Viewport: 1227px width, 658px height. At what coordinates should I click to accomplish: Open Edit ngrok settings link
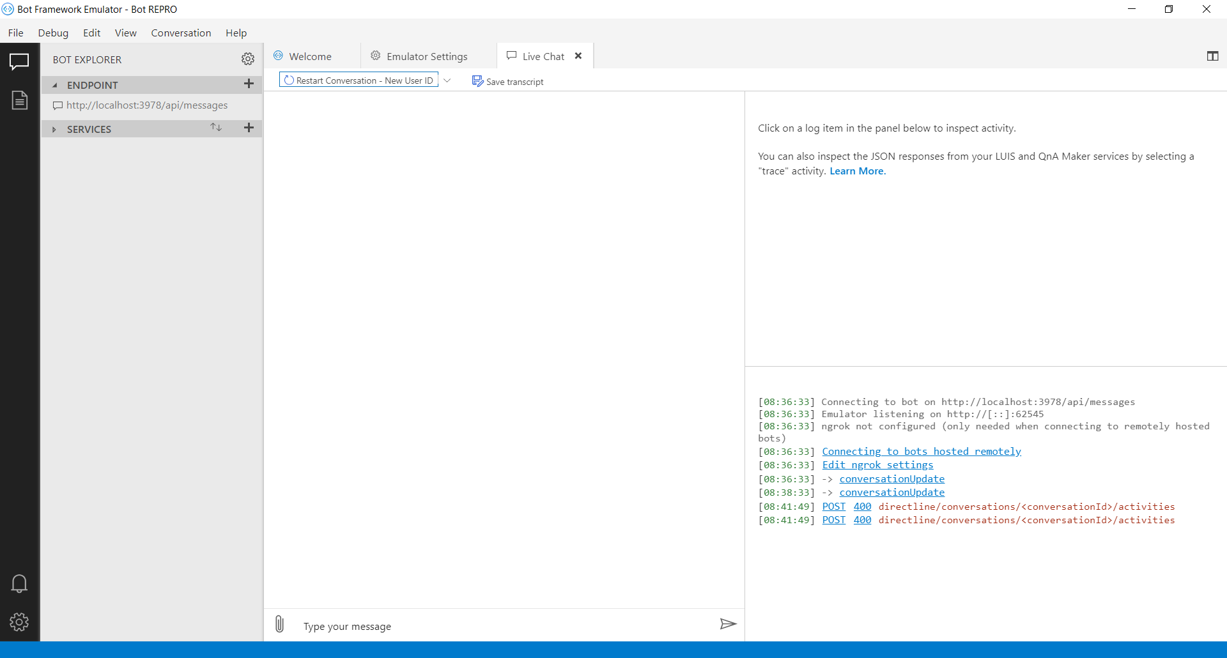coord(877,465)
